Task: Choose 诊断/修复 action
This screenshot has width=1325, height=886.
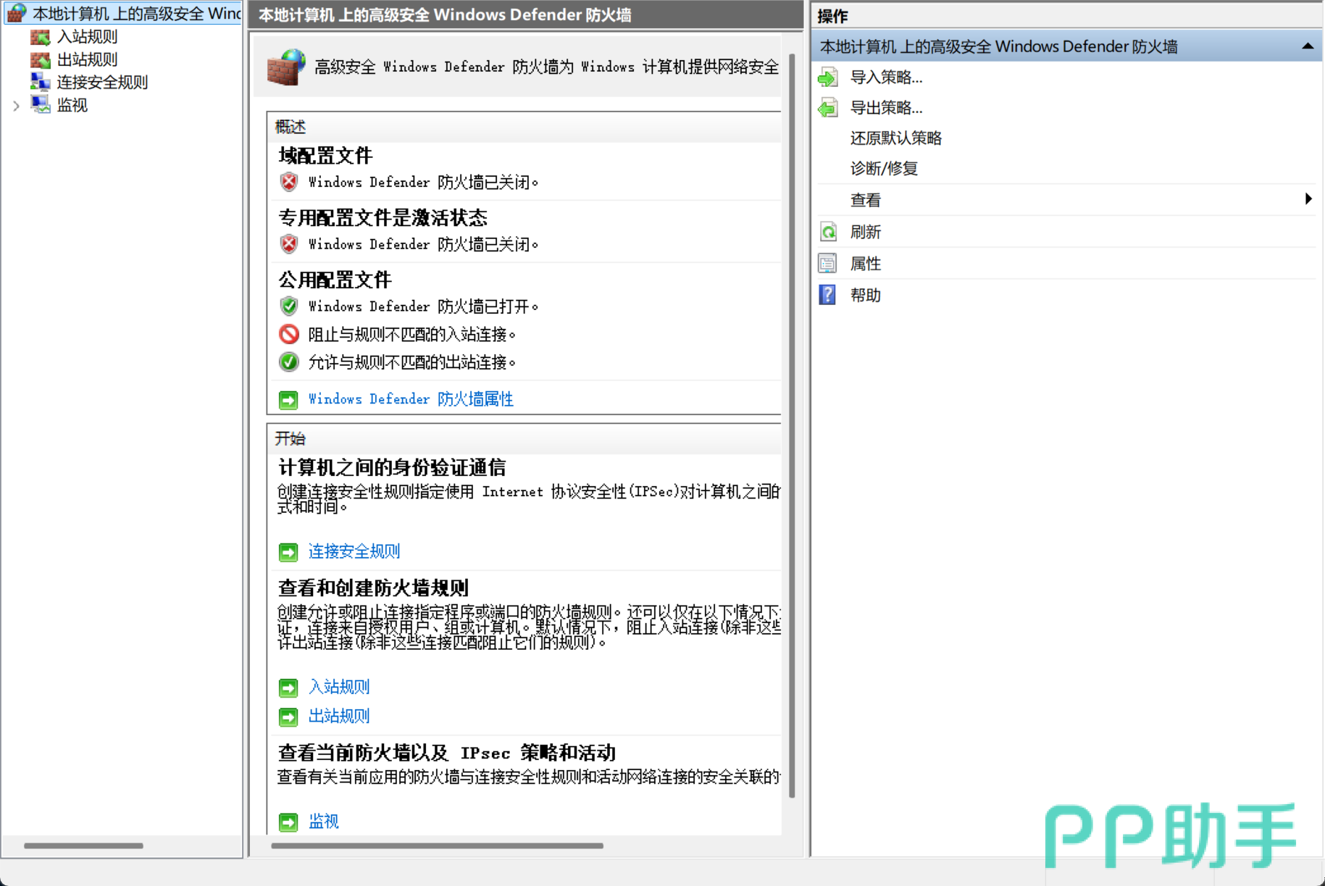Action: point(884,169)
